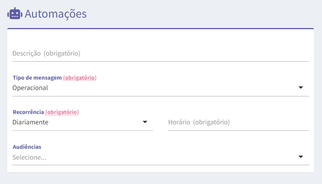Screen dimensions: 322x184
Task: Click the Recorrência field label
Action: pyautogui.click(x=28, y=112)
